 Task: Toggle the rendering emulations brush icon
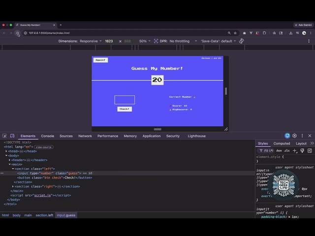pyautogui.click(x=302, y=151)
